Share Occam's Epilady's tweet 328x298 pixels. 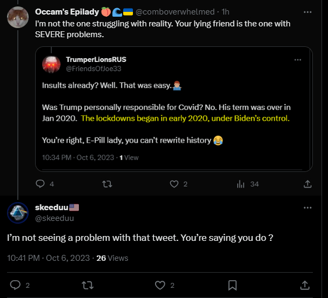[x=307, y=184]
